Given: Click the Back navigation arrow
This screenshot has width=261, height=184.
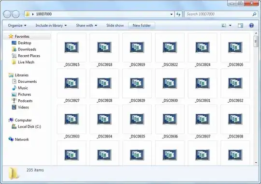Looking at the screenshot, I should (x=7, y=14).
